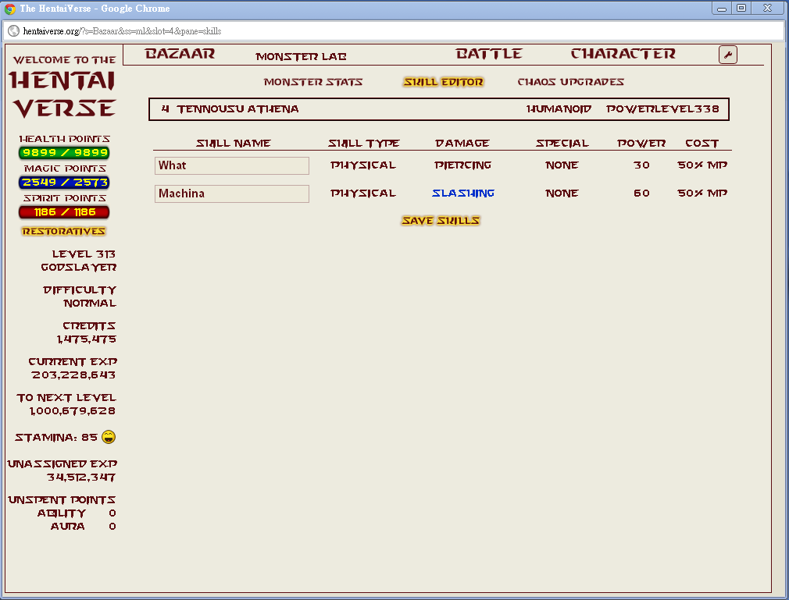
Task: Click the Chrome logo in title bar
Action: click(10, 9)
